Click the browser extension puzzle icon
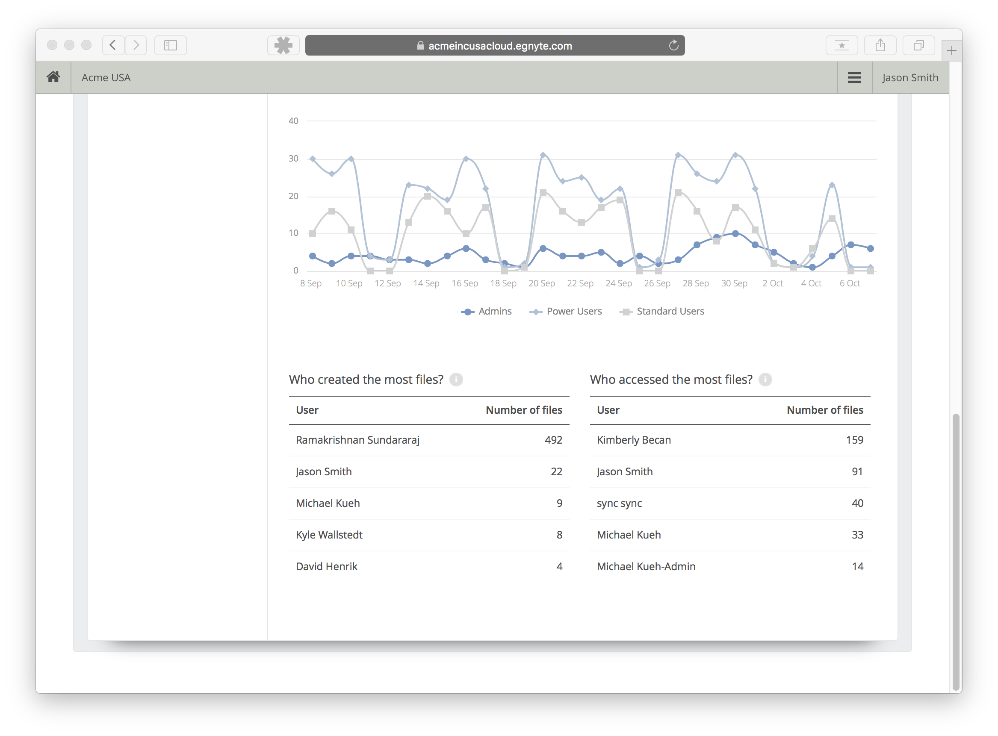 tap(283, 45)
